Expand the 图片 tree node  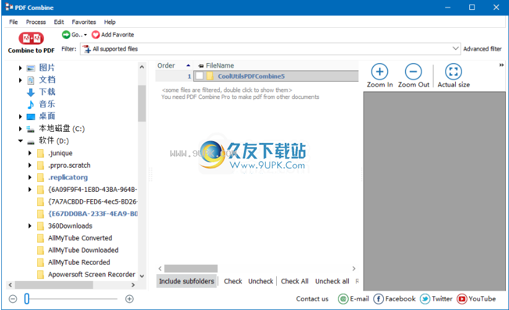[20, 68]
